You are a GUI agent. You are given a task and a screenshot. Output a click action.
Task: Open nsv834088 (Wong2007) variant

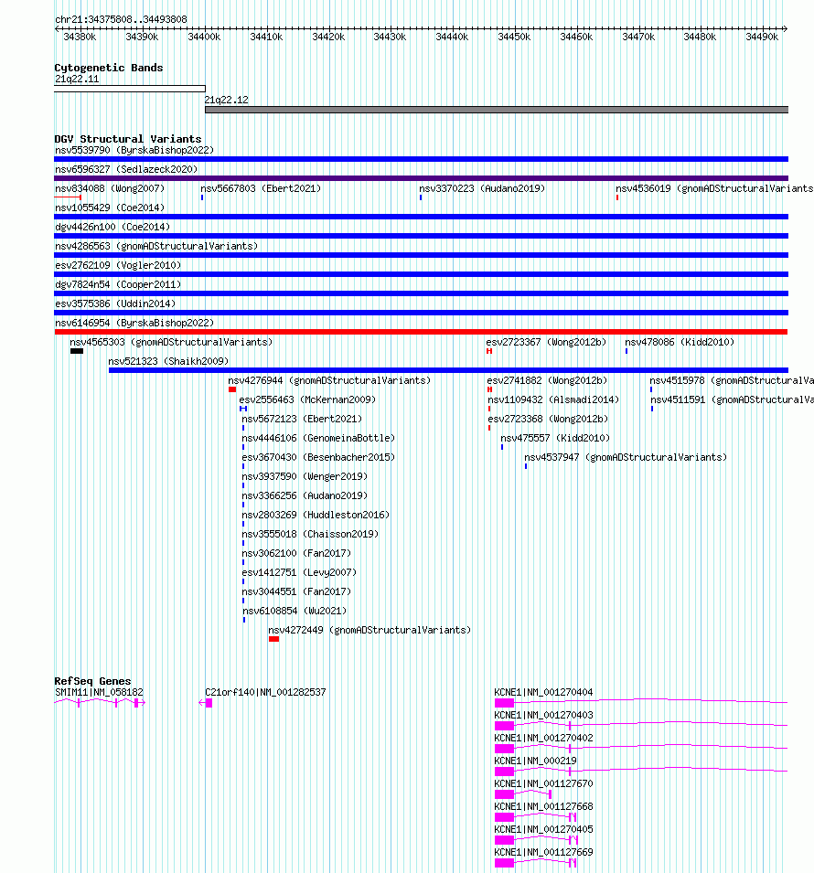click(x=110, y=188)
